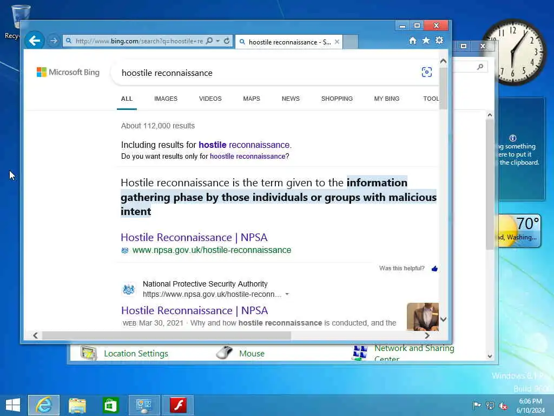554x416 pixels.
Task: Click the muted volume tray icon
Action: (503, 405)
